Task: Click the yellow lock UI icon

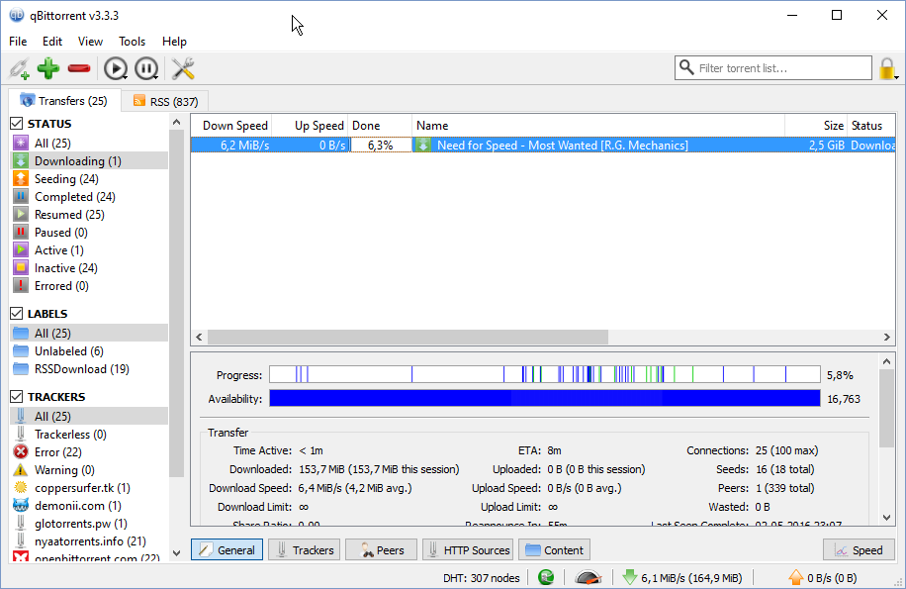Action: point(887,68)
